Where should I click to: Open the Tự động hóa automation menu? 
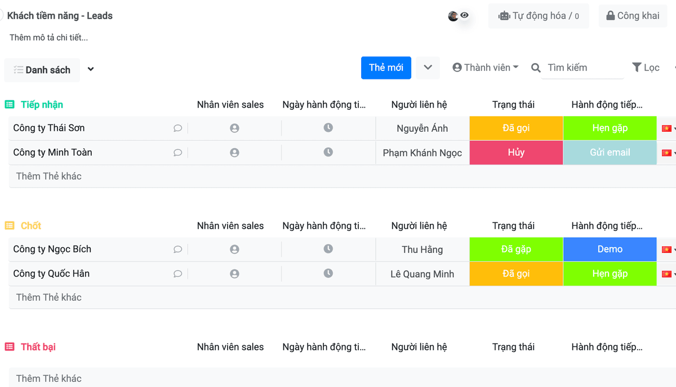tap(538, 16)
